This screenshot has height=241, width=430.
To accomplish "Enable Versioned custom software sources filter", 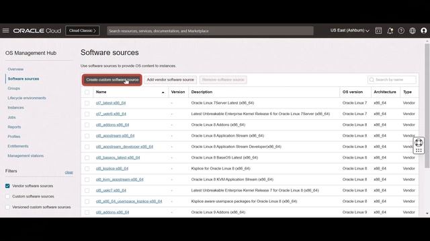I will point(7,207).
